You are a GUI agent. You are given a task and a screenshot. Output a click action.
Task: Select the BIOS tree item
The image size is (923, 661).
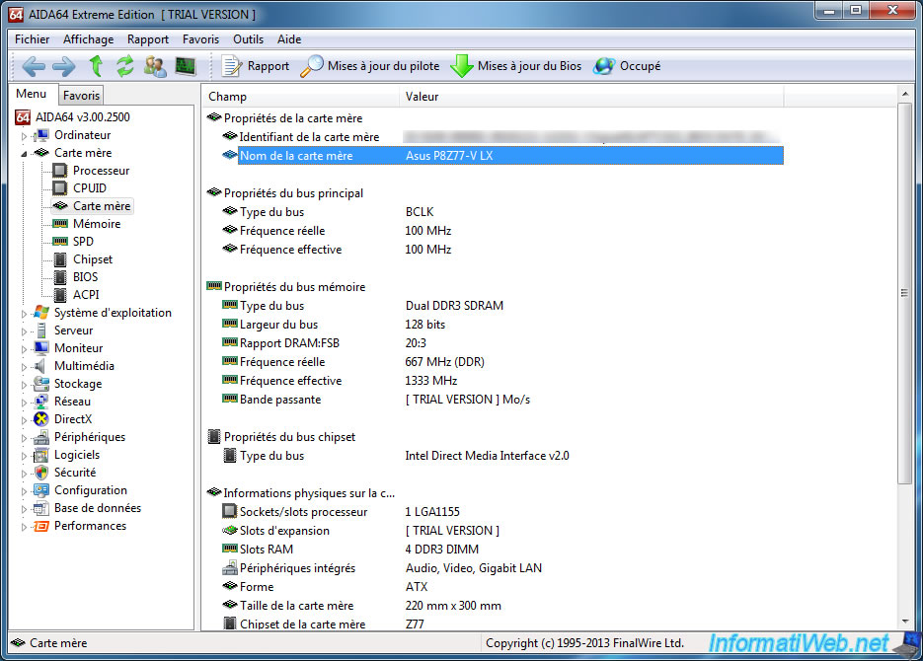click(x=85, y=277)
